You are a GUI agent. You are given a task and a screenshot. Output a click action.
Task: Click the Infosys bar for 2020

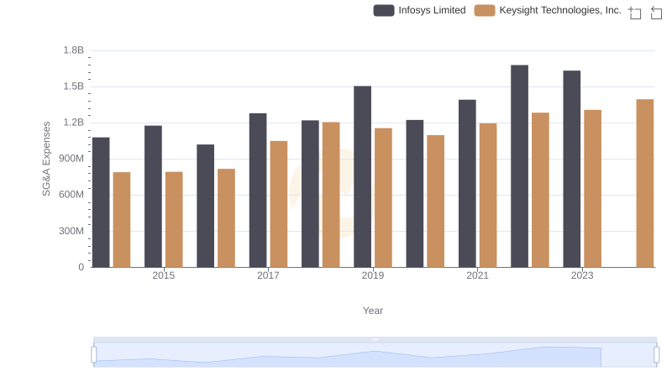(x=415, y=193)
